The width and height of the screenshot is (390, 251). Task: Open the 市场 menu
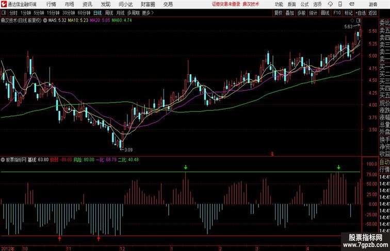[70, 4]
